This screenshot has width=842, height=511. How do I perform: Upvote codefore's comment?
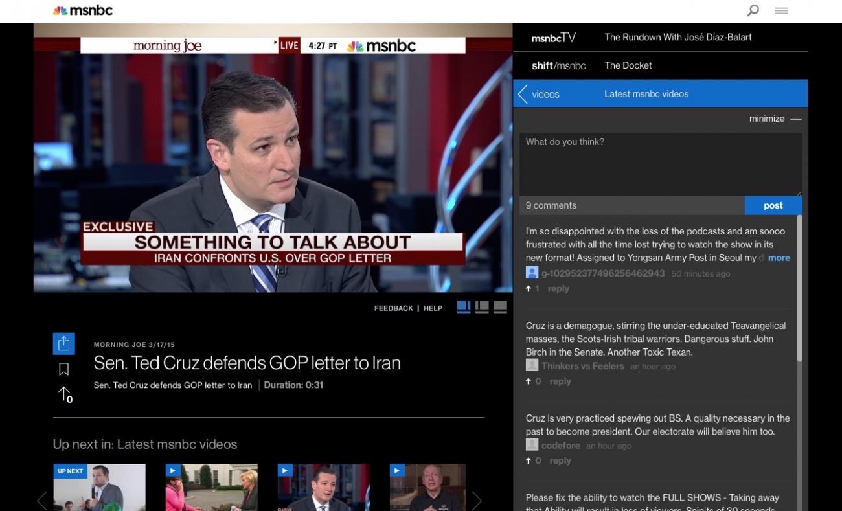click(529, 460)
